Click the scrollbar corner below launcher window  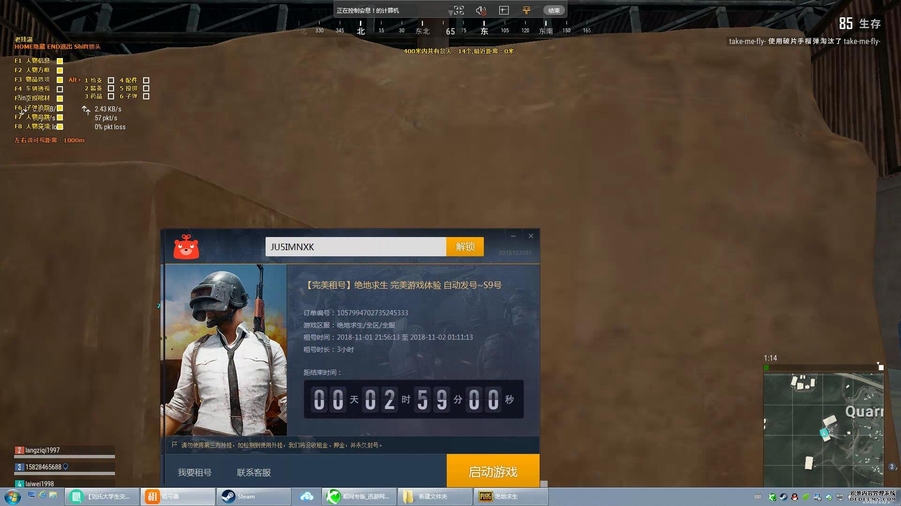[544, 484]
